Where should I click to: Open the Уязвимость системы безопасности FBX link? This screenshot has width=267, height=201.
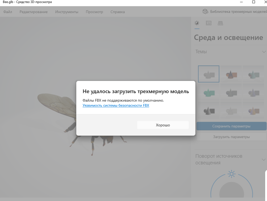(116, 105)
